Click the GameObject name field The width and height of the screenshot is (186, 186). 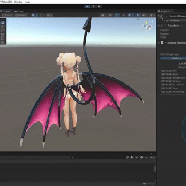(x=178, y=16)
